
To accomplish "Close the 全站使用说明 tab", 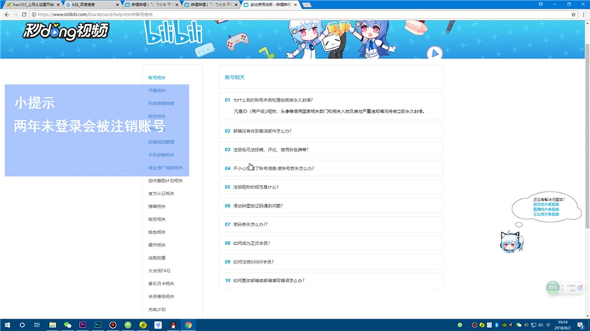I will [x=295, y=5].
